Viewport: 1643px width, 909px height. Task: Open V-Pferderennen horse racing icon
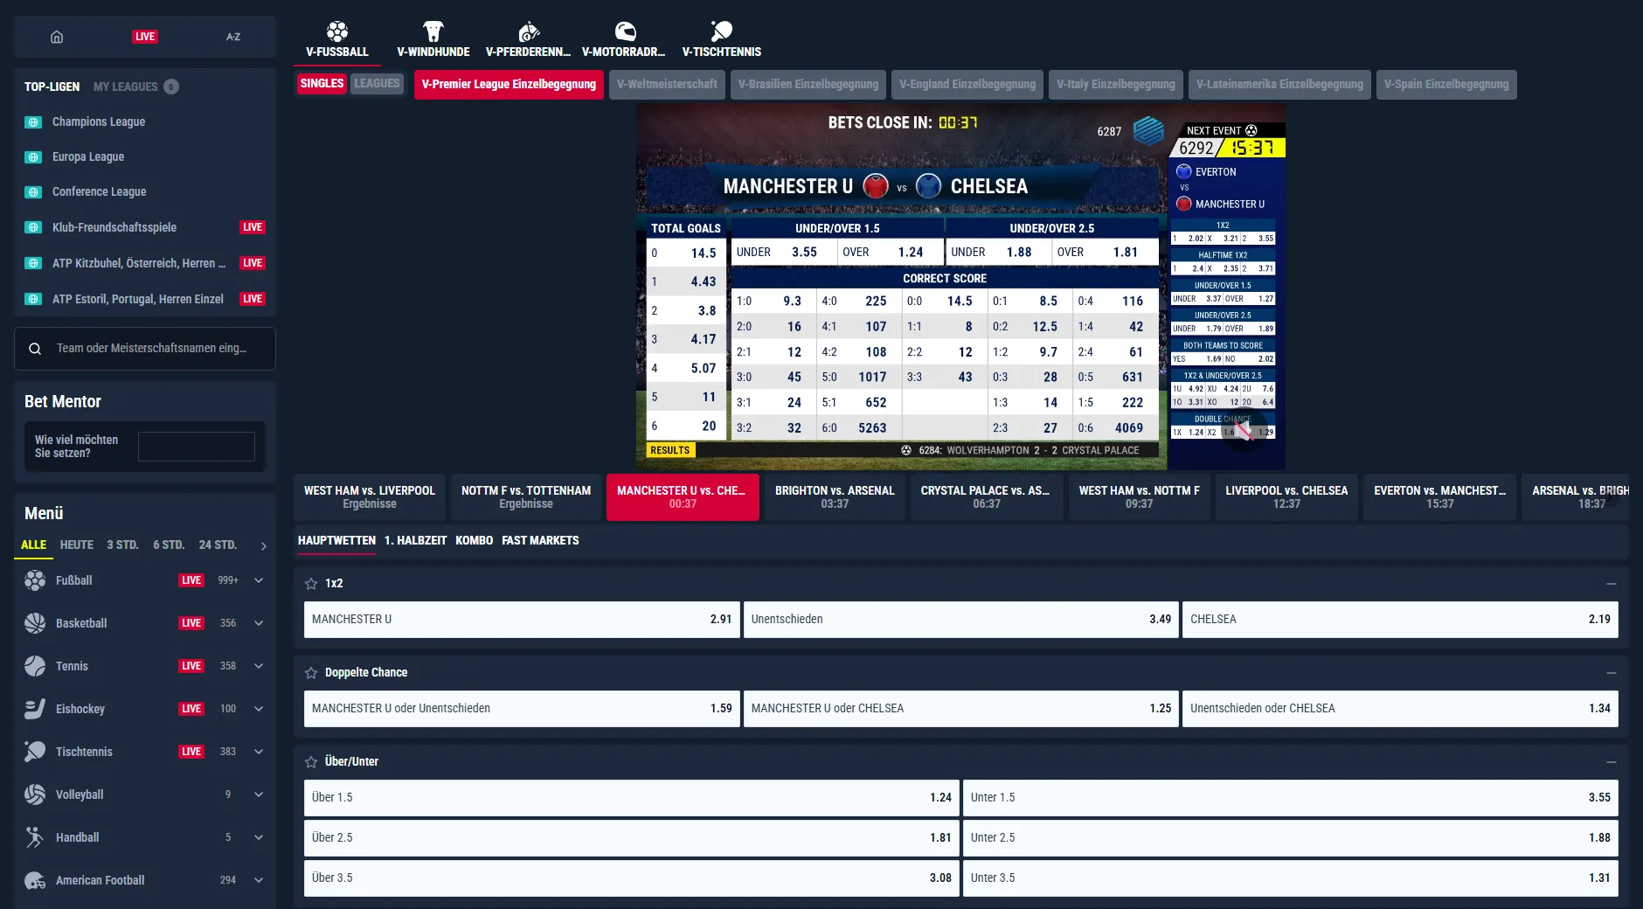tap(528, 32)
